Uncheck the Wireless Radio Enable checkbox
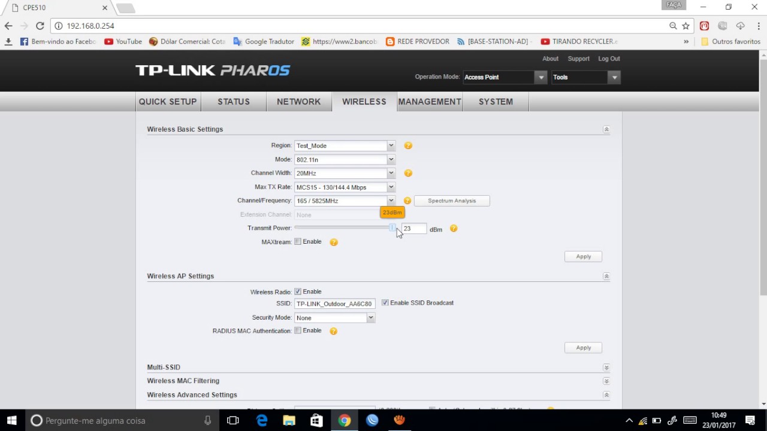Screen dimensions: 767x431 point(297,292)
